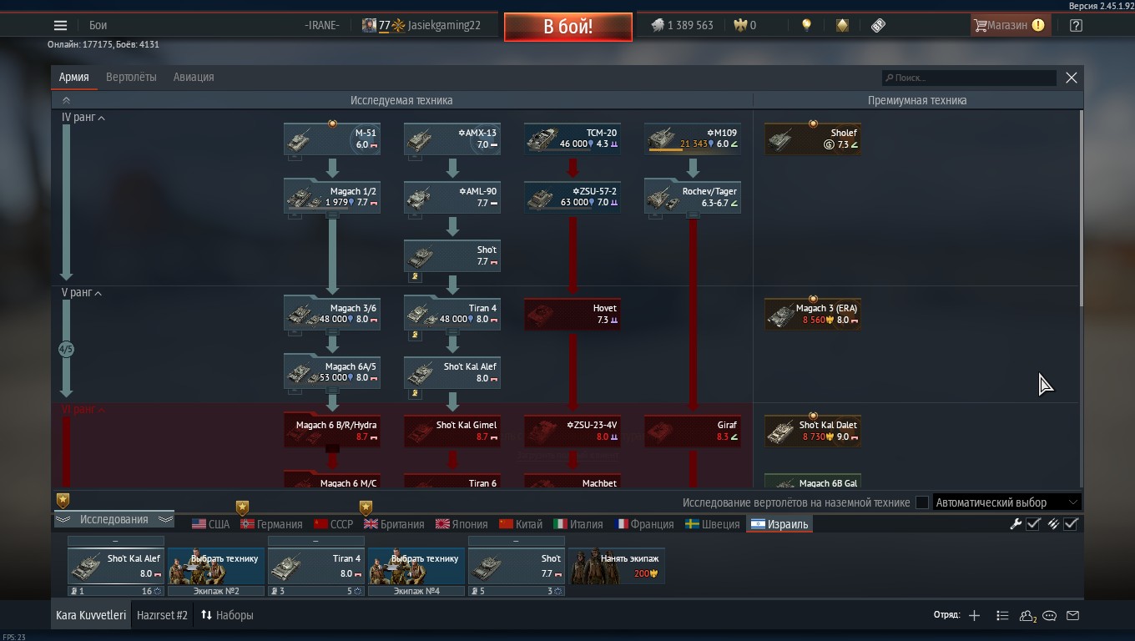Toggle the auto-refill ammo checkbox
Viewport: 1135px width, 641px height.
[1072, 524]
